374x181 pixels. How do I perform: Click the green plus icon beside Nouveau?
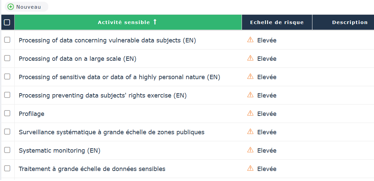tap(11, 7)
